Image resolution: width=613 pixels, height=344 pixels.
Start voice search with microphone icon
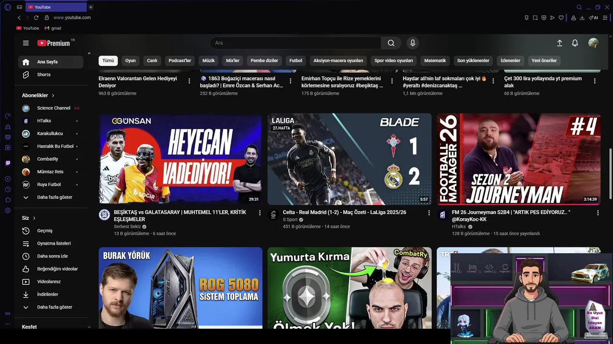click(x=413, y=43)
